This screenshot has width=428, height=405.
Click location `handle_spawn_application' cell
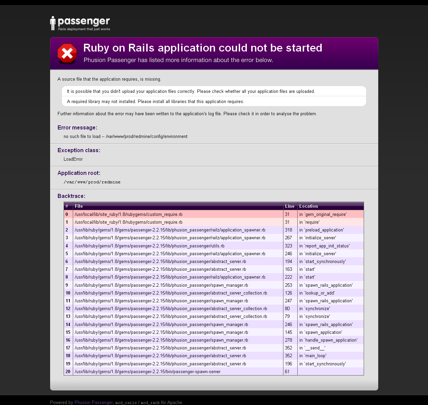click(328, 340)
